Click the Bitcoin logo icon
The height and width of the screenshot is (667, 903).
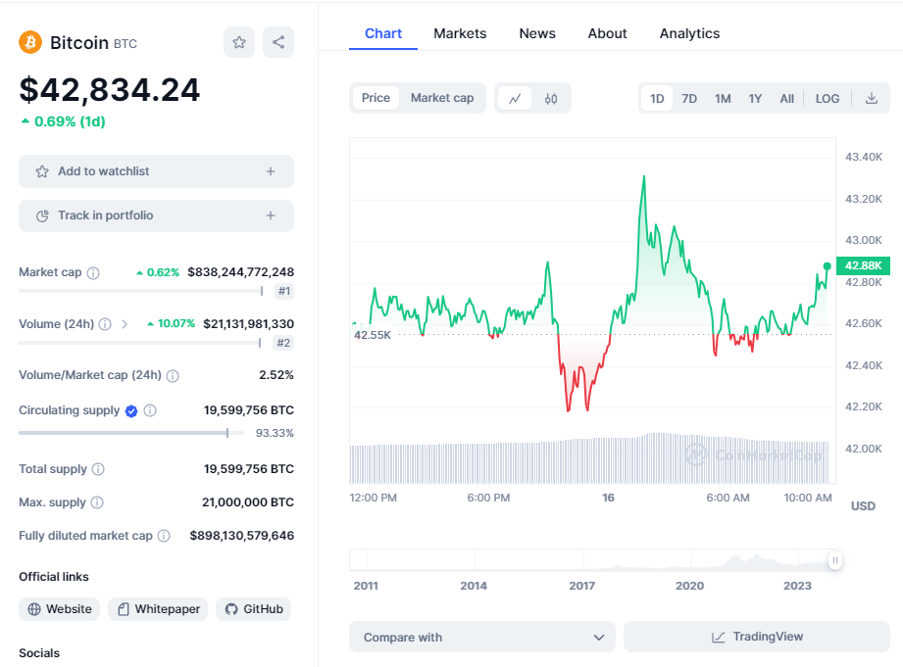click(30, 42)
